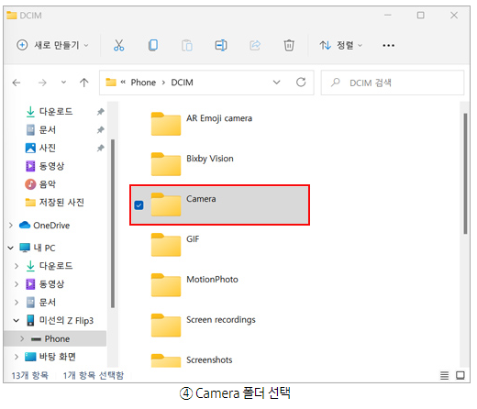Select 동영상 in quick access
Screen dimensions: 477x409
pos(45,166)
